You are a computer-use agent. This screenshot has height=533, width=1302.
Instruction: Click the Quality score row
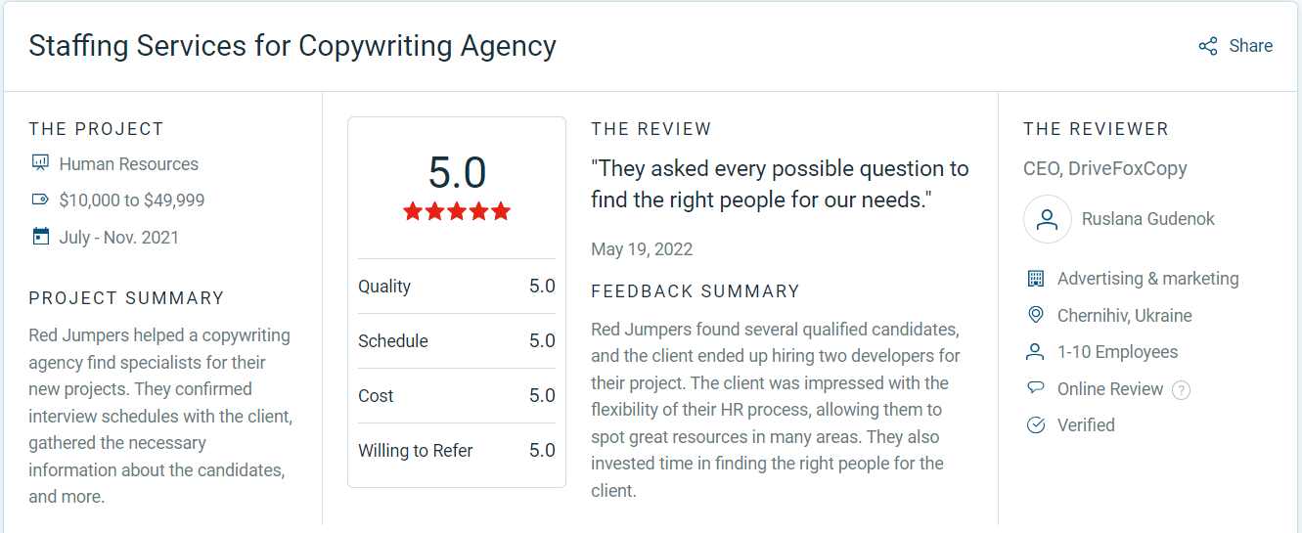(456, 287)
